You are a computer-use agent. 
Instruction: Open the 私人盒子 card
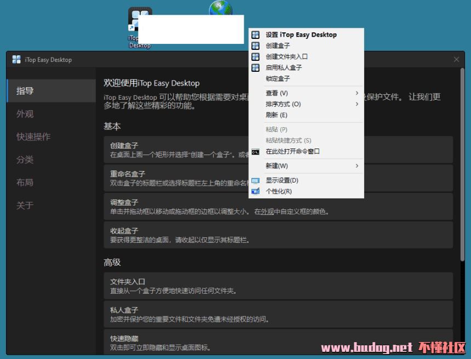pos(278,314)
